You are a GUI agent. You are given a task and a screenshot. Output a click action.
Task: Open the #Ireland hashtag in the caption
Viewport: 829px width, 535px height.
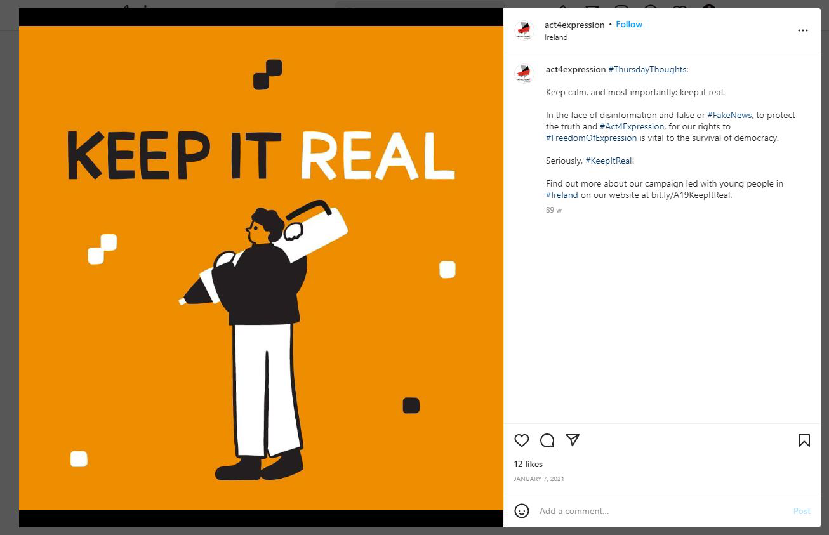coord(562,195)
